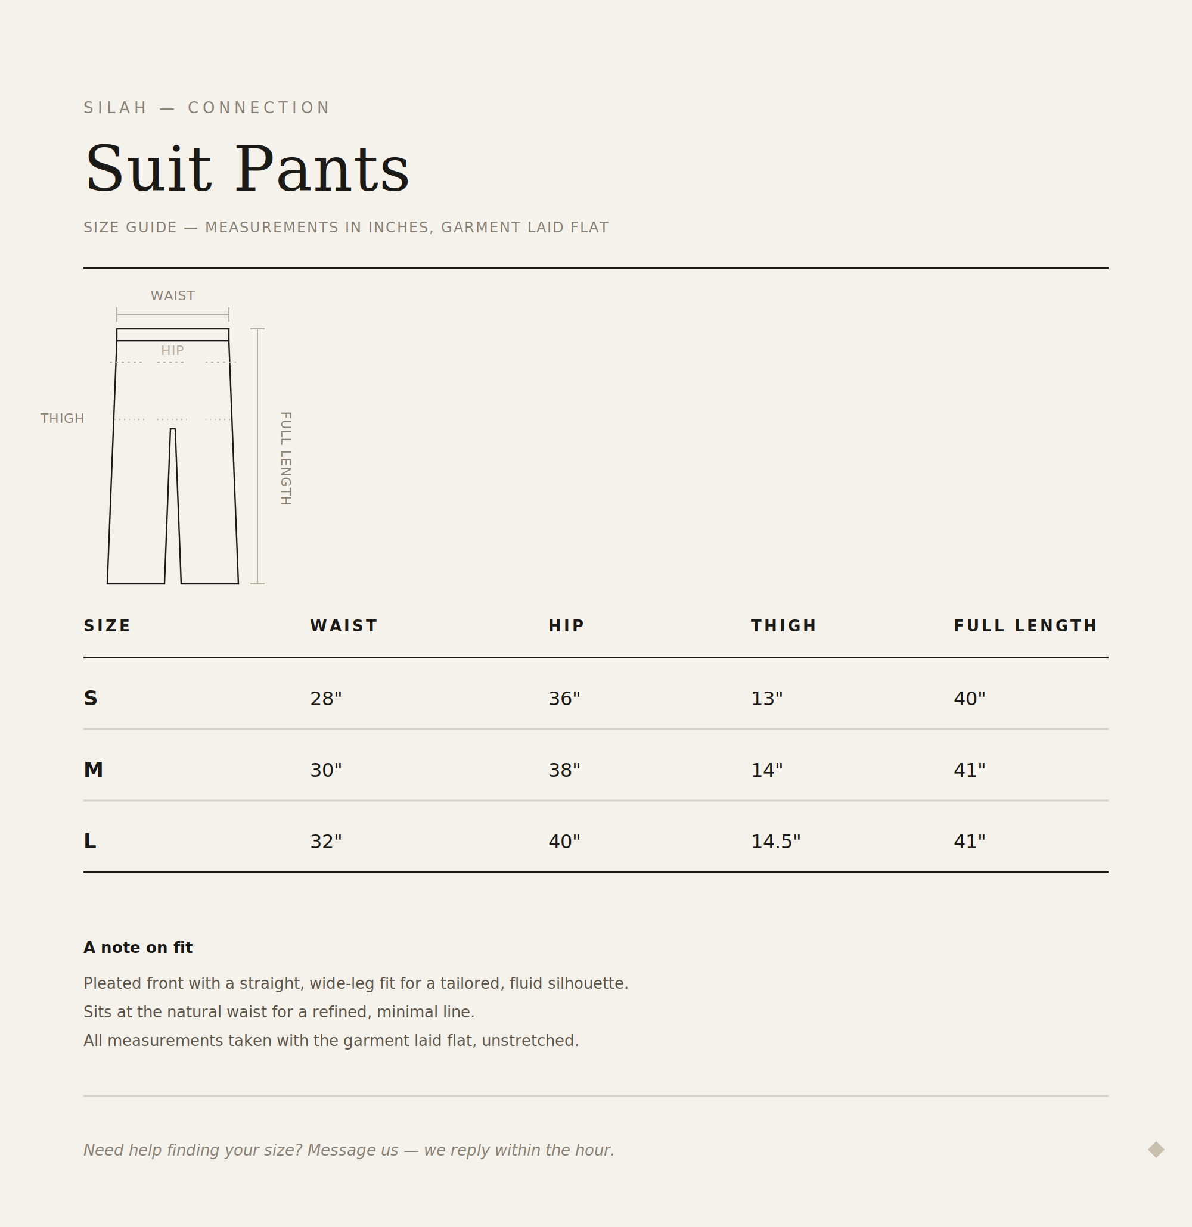Click the HIP label on pants diagram
The image size is (1192, 1227).
172,351
